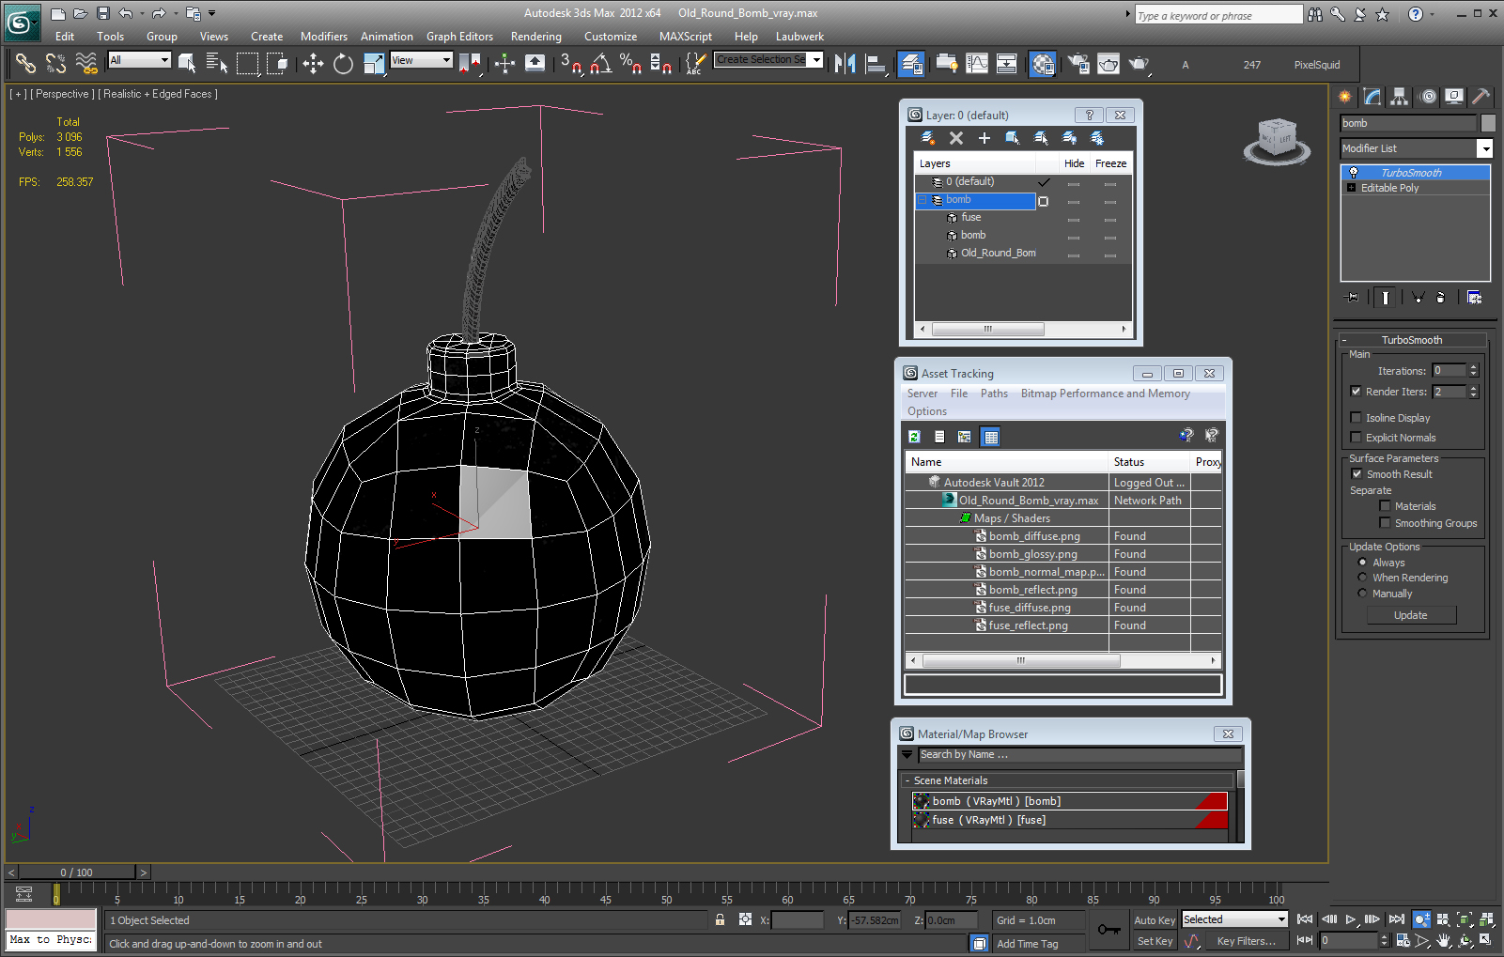1504x957 pixels.
Task: Create new layer in Layer dialog
Action: click(927, 138)
